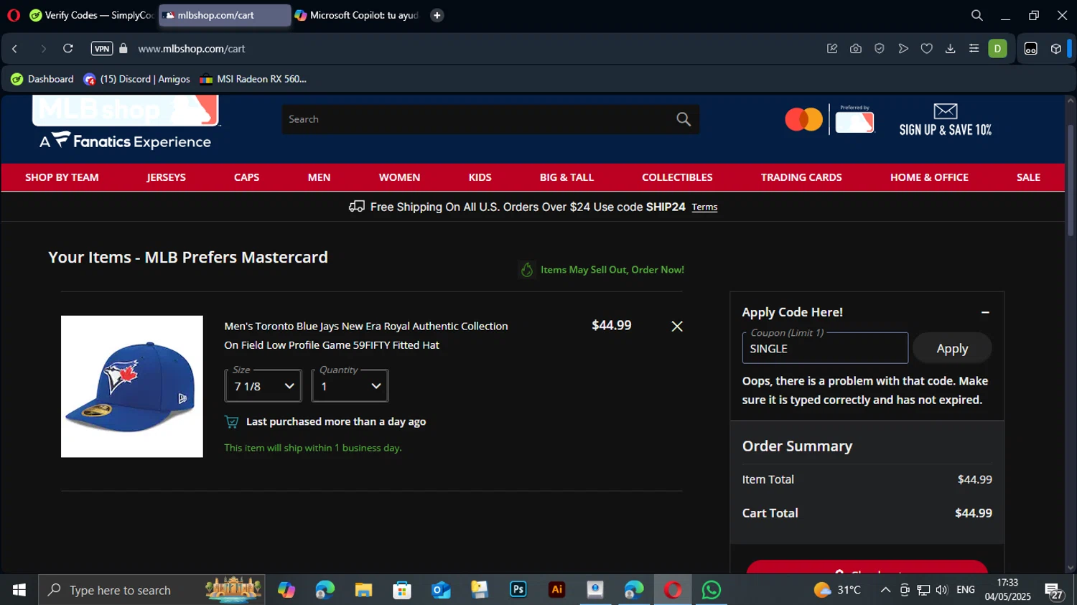Click the volume speaker tray icon

pos(942,590)
